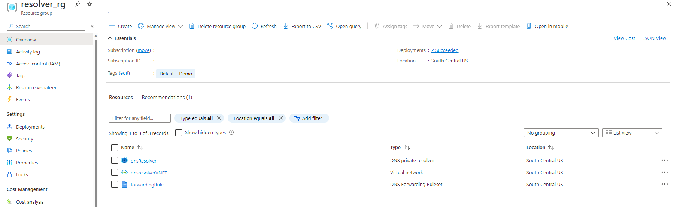Favorite resolver_rg with the star icon
The height and width of the screenshot is (207, 677).
point(89,4)
